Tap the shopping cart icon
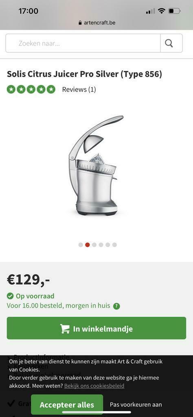The width and height of the screenshot is (193, 417). 65,329
